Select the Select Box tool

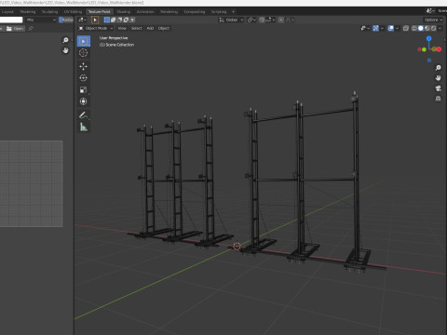click(x=83, y=41)
